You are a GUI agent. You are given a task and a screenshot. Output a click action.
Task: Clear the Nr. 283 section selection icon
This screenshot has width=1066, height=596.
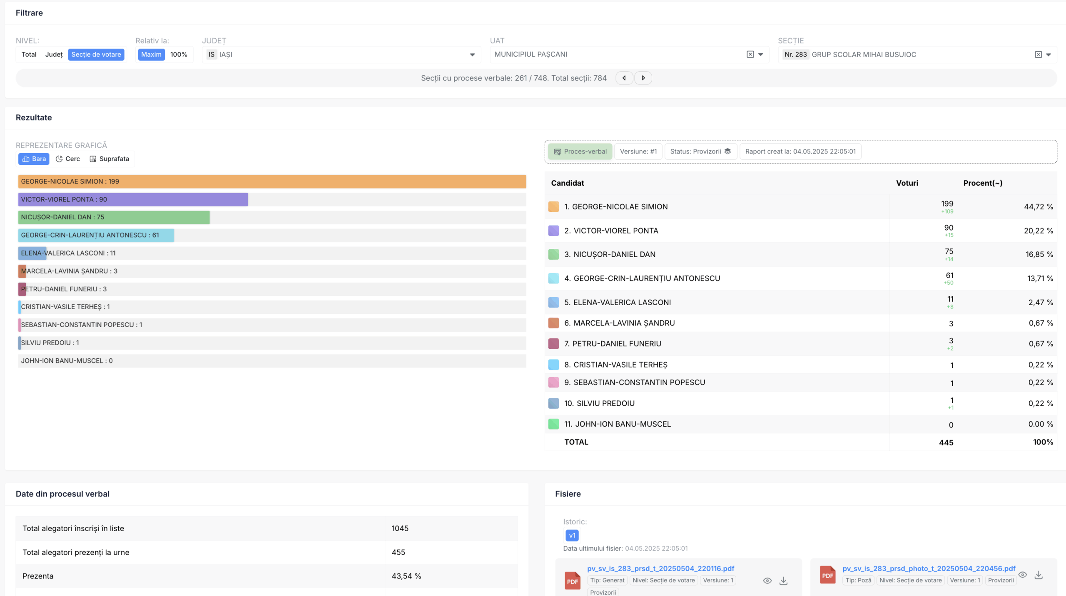pyautogui.click(x=1038, y=55)
